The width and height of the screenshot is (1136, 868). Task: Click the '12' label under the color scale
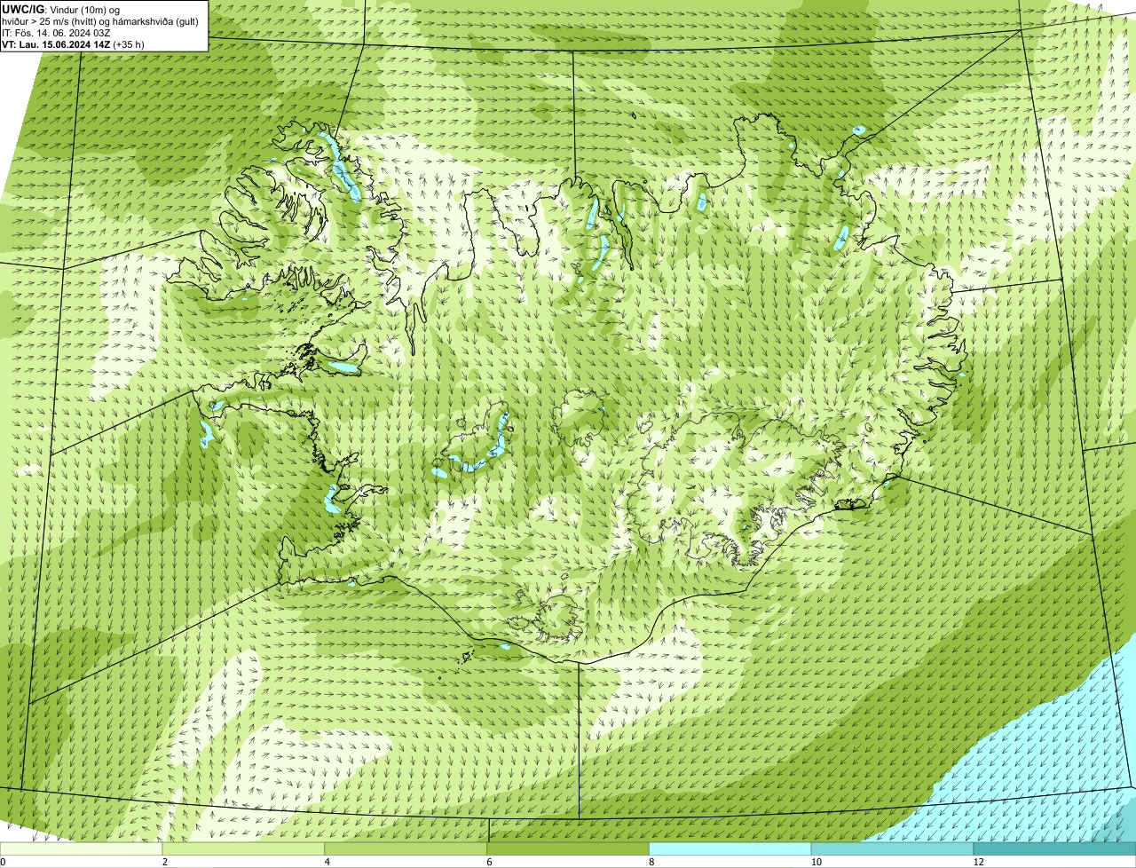coord(978,862)
